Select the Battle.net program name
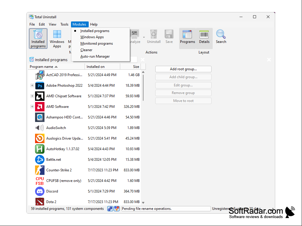 [54, 160]
